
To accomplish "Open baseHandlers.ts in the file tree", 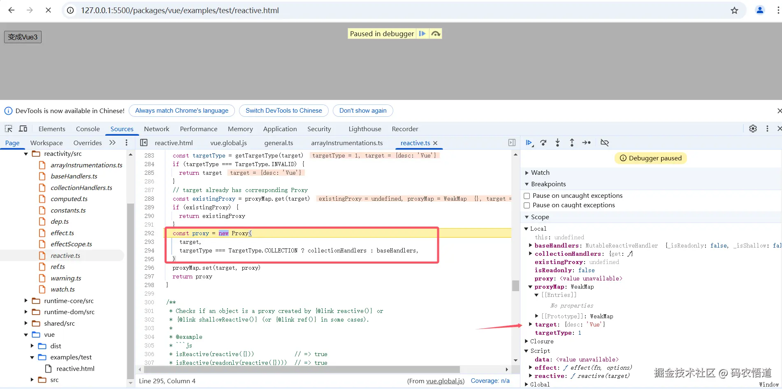I will (x=74, y=176).
